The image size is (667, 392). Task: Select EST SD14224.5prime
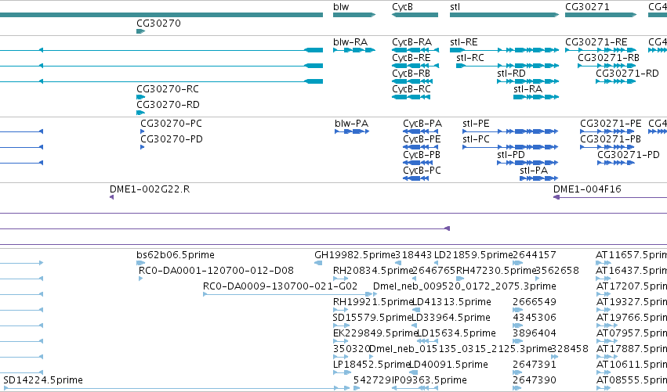[43, 380]
